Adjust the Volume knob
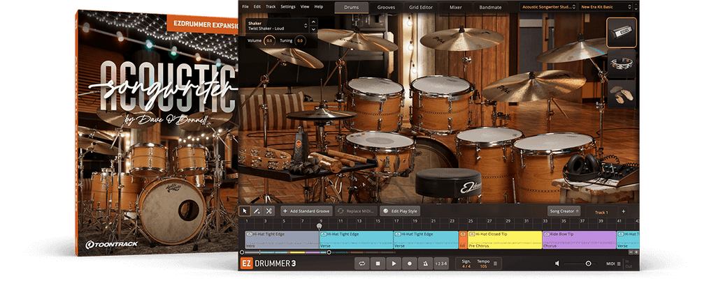 269,41
